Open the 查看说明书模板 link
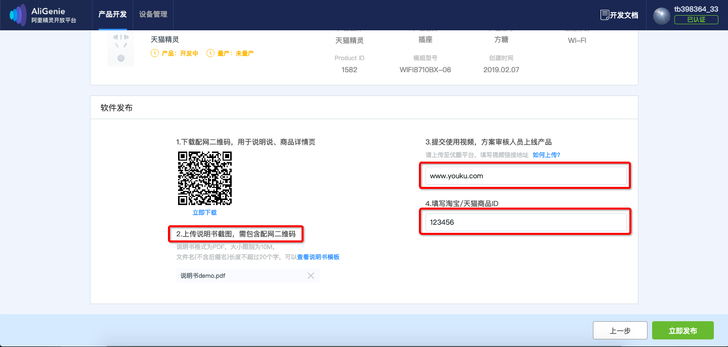This screenshot has height=347, width=728. coord(318,257)
